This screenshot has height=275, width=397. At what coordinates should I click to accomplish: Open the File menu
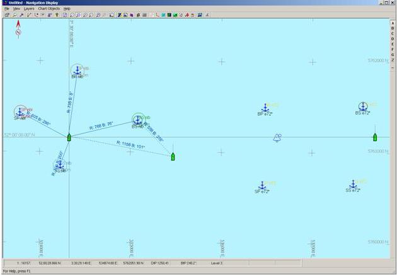(7, 9)
